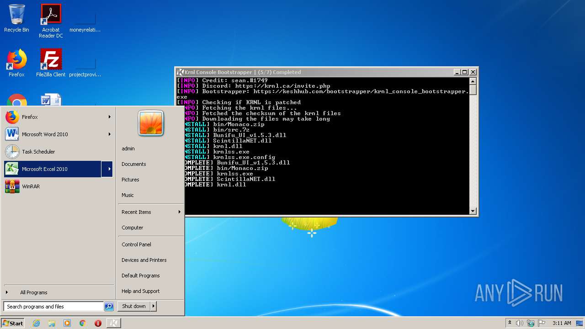Click the Krnl Console Bootstrapper title text
Screen dimensions: 585x329
point(243,72)
